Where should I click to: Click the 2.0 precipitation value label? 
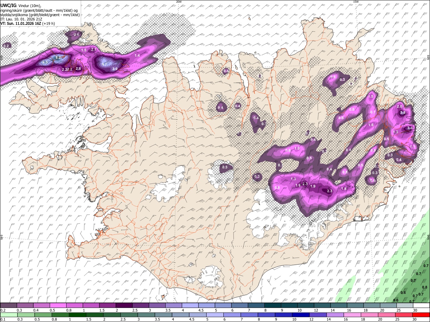(399, 106)
